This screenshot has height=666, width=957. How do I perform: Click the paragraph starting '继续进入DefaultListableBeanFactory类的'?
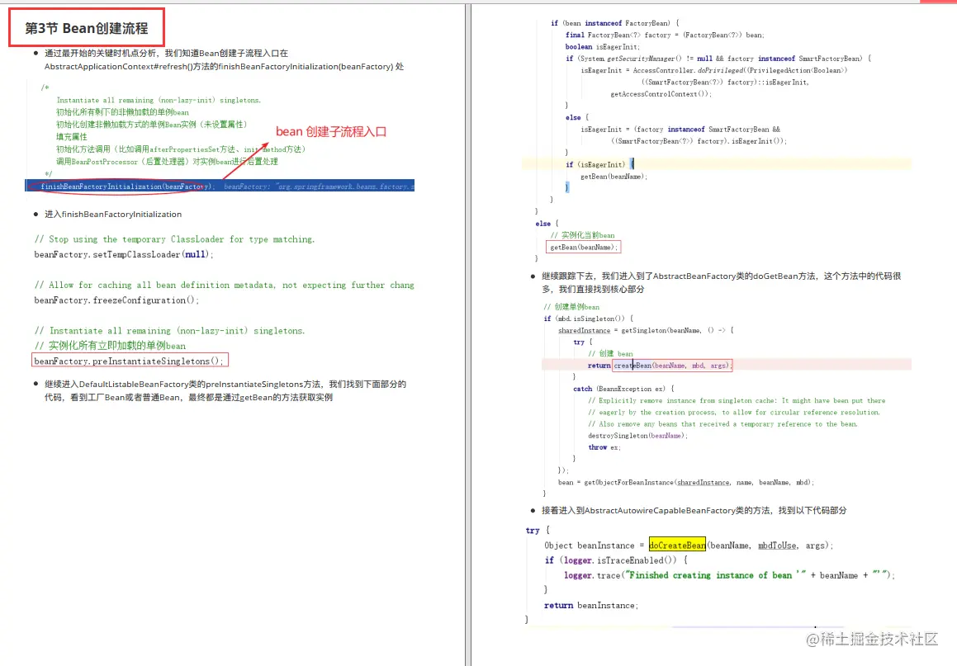[x=225, y=390]
